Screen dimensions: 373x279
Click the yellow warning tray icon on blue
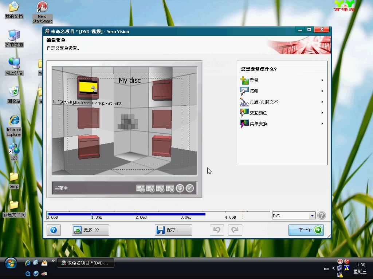[x=347, y=268]
